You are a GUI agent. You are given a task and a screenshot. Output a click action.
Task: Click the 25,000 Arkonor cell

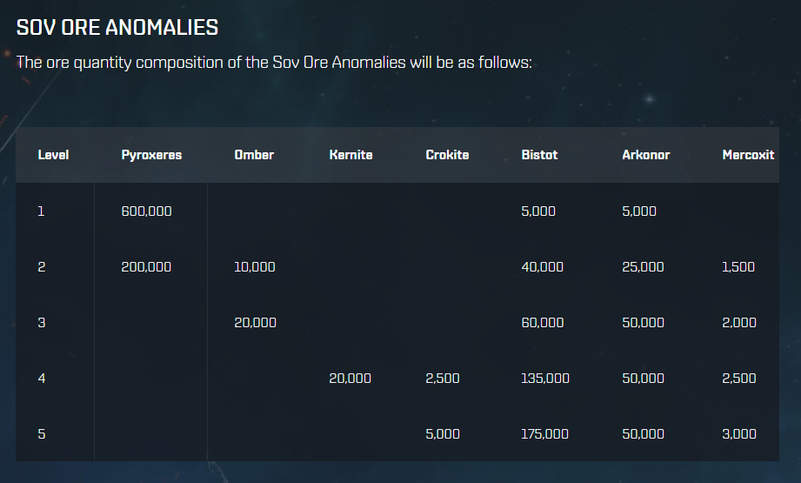(x=643, y=266)
